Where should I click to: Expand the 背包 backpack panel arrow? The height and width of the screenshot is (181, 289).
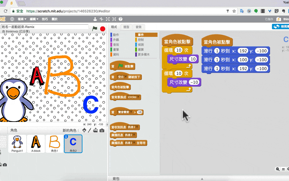tap(202, 179)
